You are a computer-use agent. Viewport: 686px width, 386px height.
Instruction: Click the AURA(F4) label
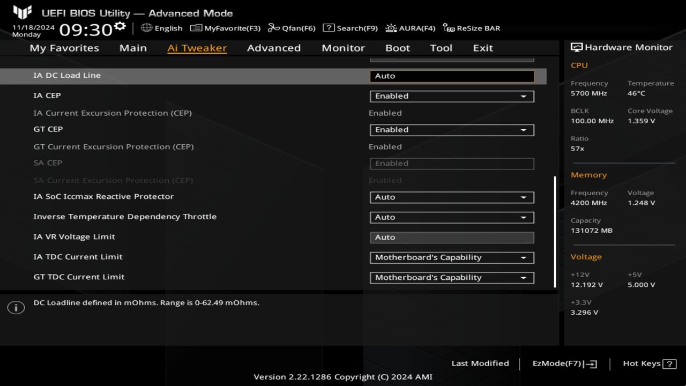(417, 28)
